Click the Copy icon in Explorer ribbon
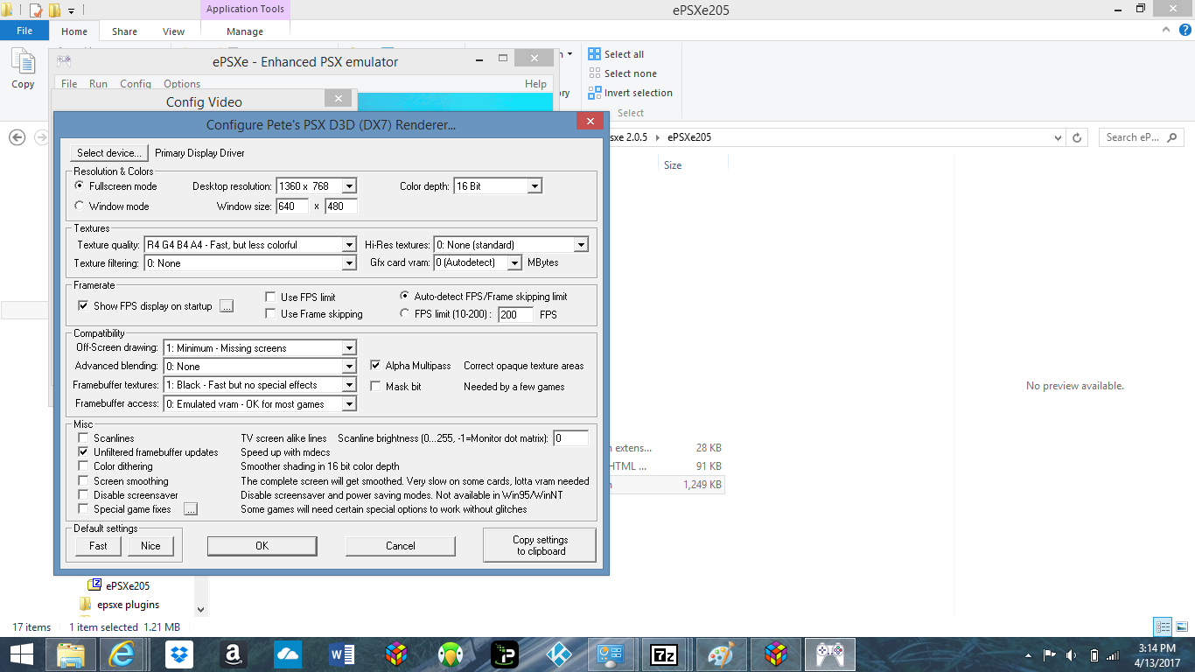 (23, 69)
